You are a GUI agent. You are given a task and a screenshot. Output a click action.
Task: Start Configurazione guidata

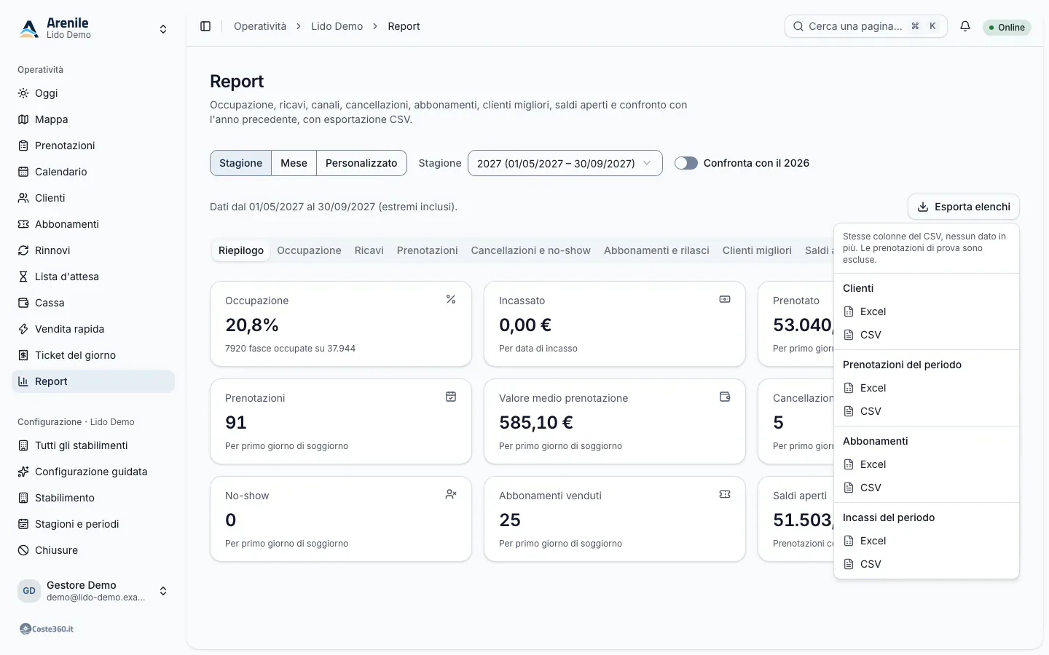[93, 472]
